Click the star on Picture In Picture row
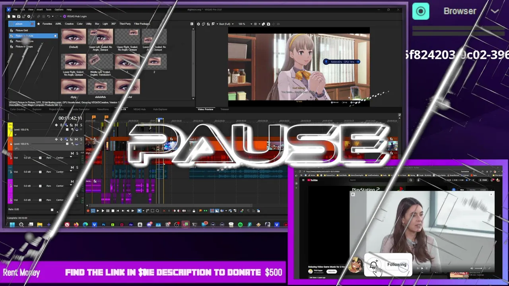The width and height of the screenshot is (509, 286). pyautogui.click(x=55, y=36)
